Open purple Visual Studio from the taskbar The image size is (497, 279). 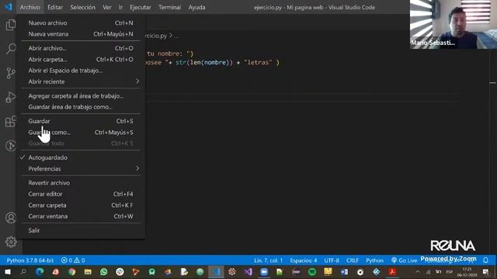coord(248,272)
